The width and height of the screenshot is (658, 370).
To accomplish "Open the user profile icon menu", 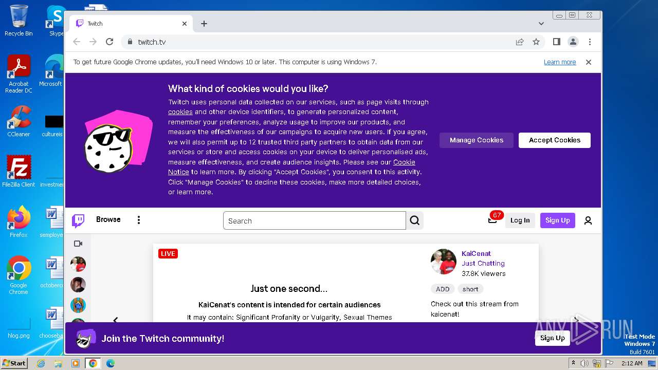I will (588, 220).
